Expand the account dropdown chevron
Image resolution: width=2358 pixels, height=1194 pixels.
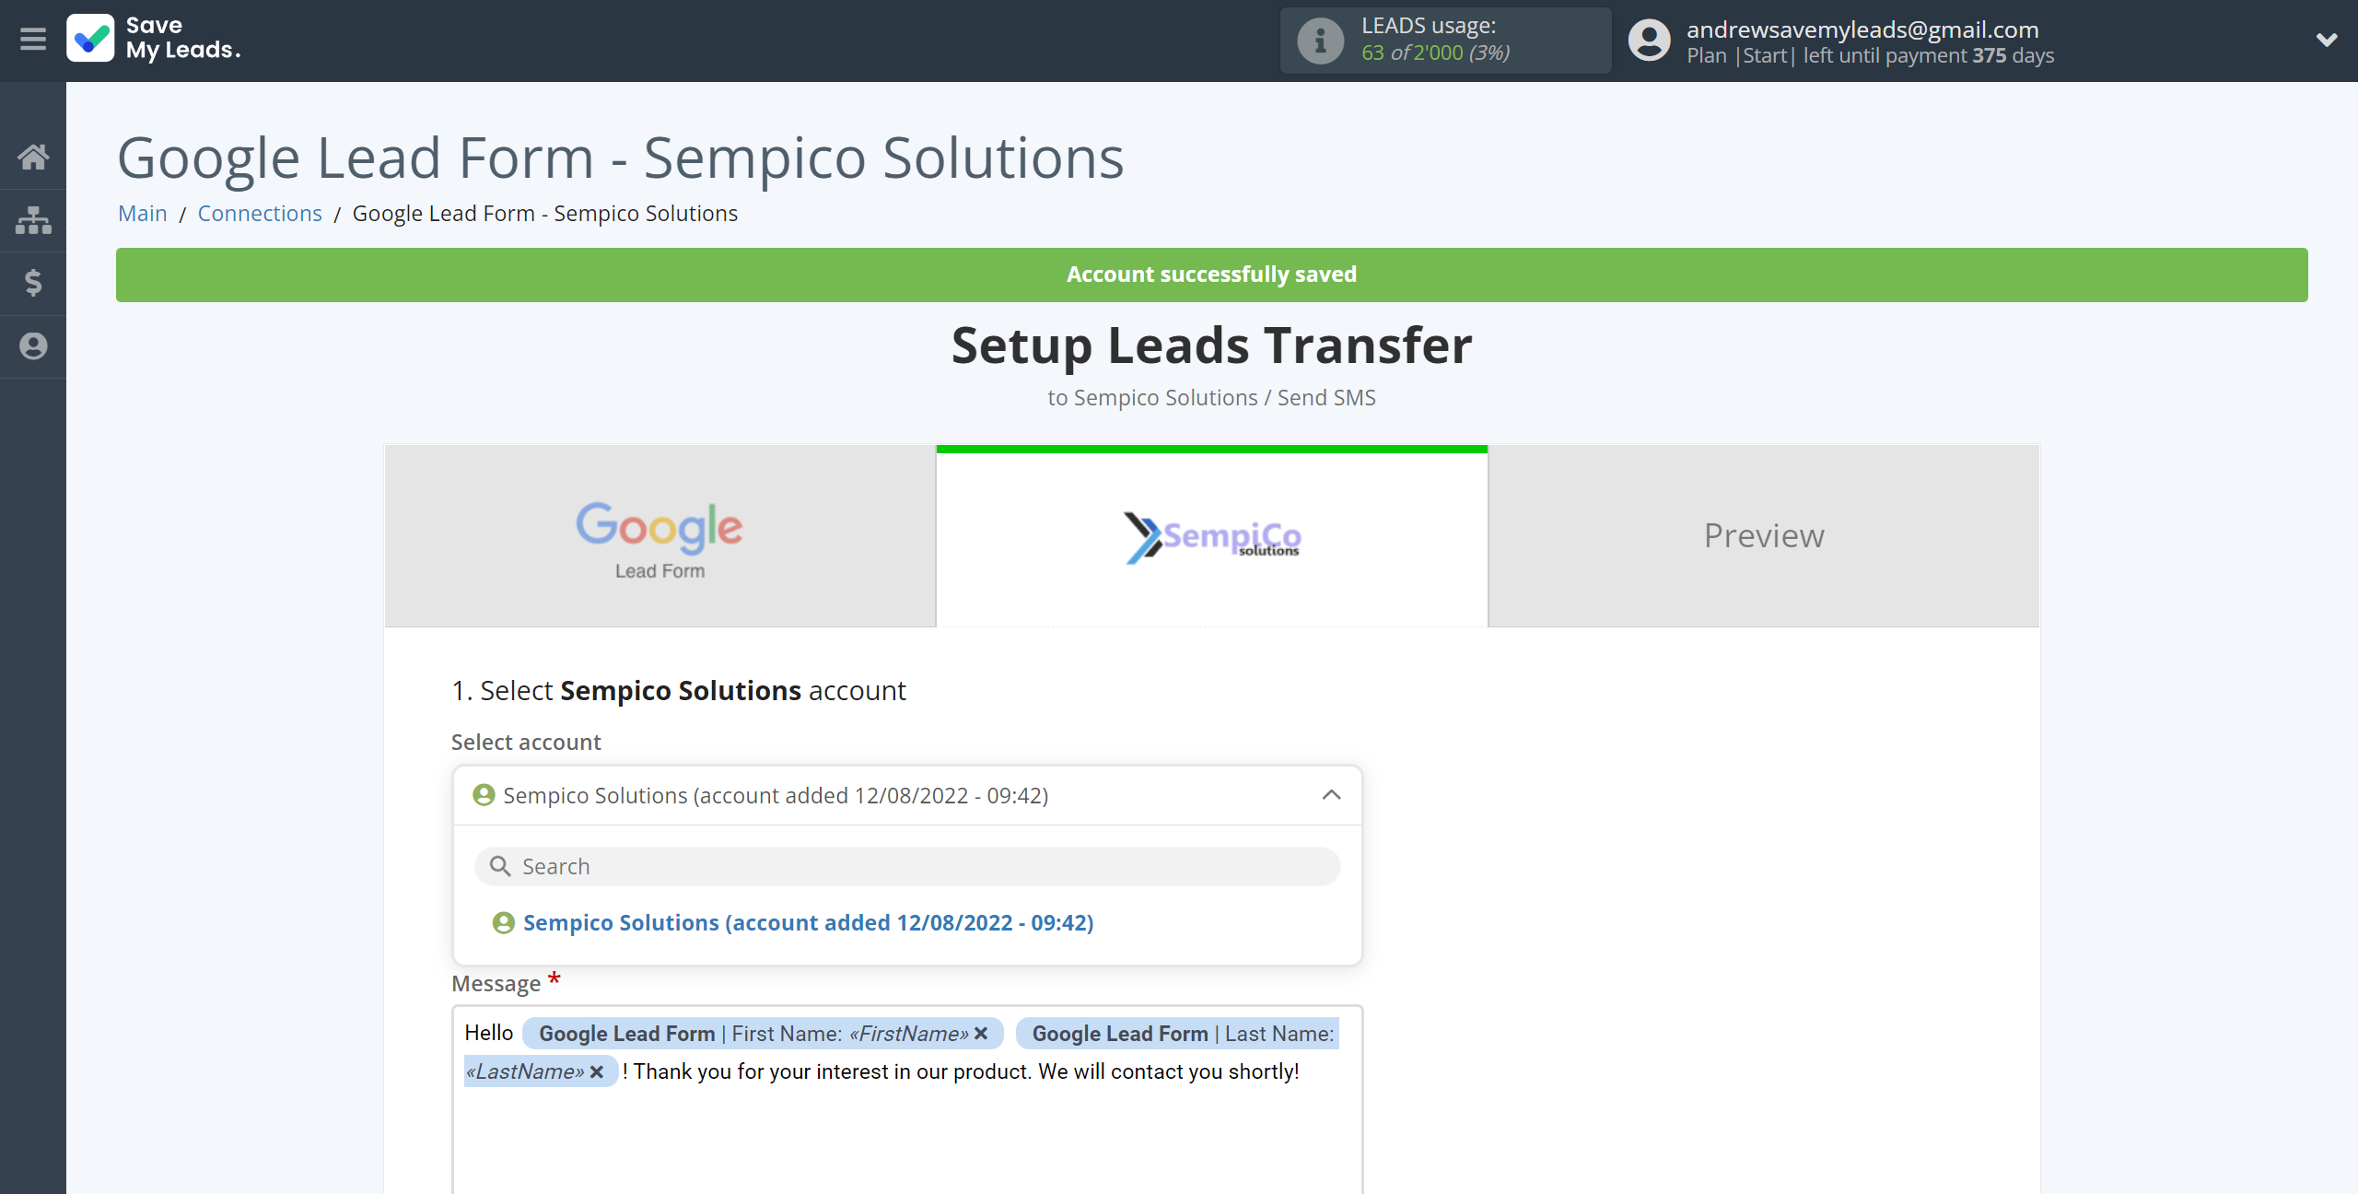pyautogui.click(x=1330, y=793)
